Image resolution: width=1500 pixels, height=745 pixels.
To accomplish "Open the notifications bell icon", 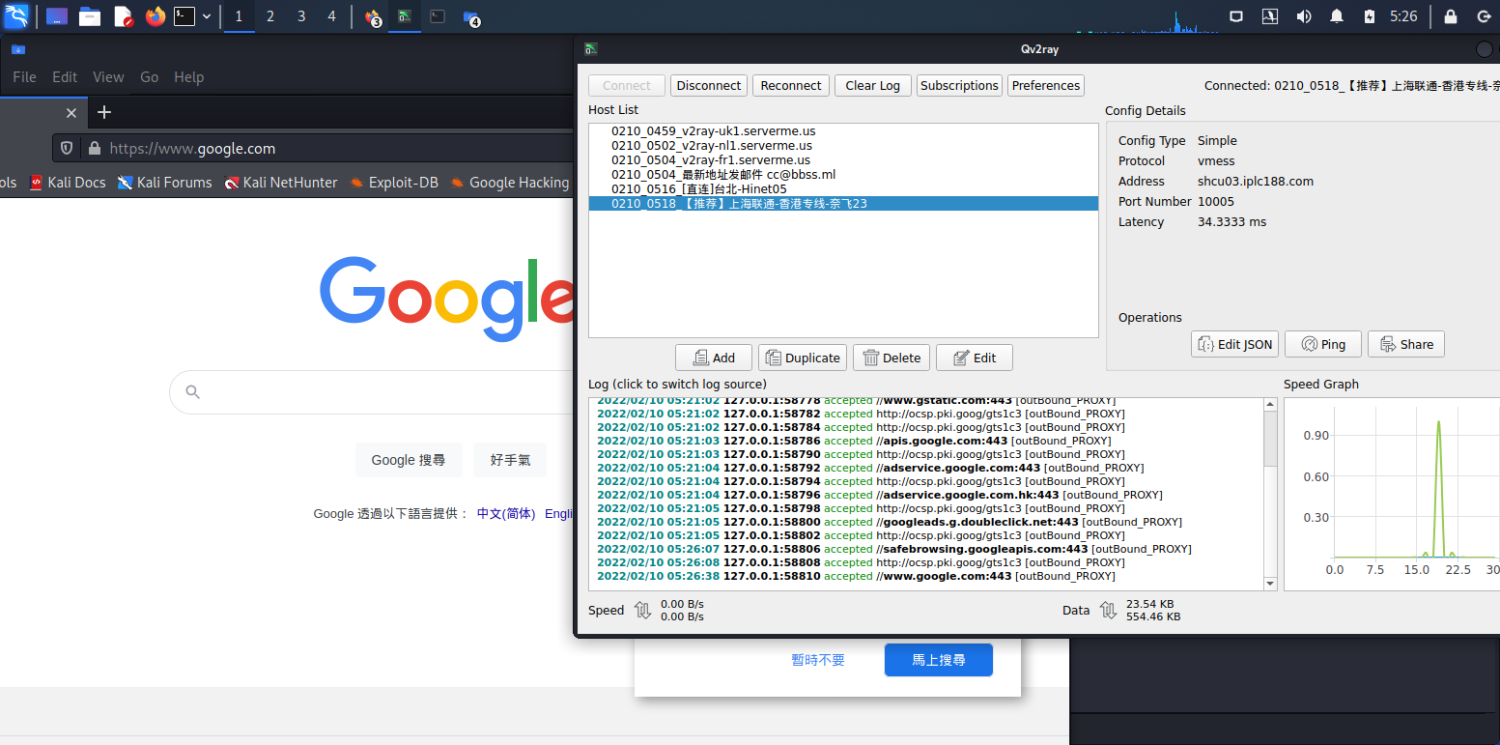I will coord(1337,16).
